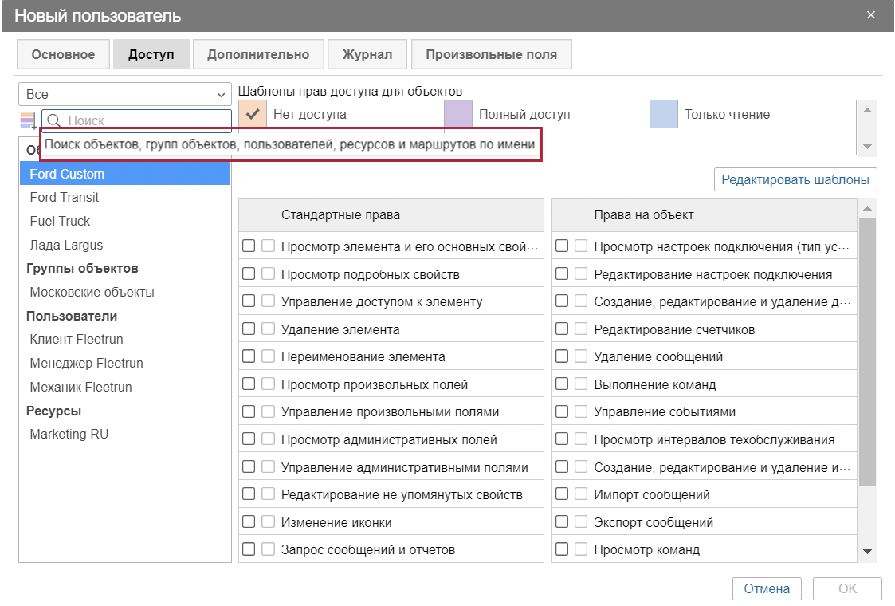895x606 pixels.
Task: Select the Нет доступа checkmark swatch
Action: (252, 114)
